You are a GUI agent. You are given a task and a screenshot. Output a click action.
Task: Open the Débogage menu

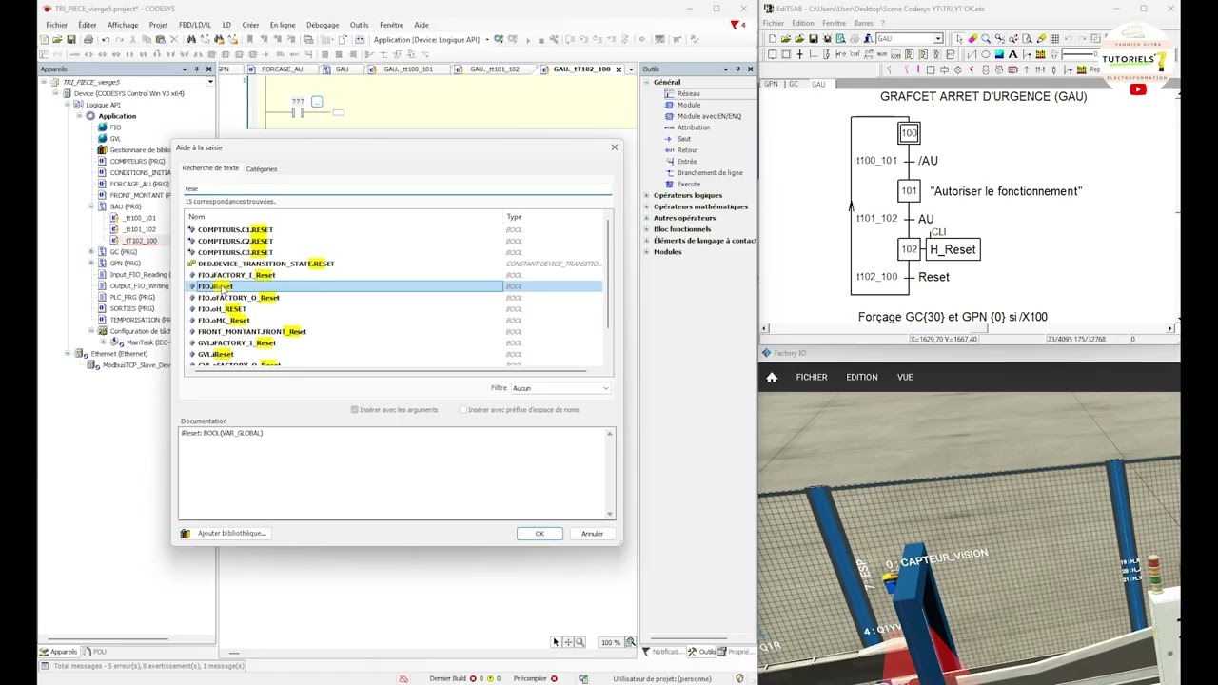[x=323, y=25]
